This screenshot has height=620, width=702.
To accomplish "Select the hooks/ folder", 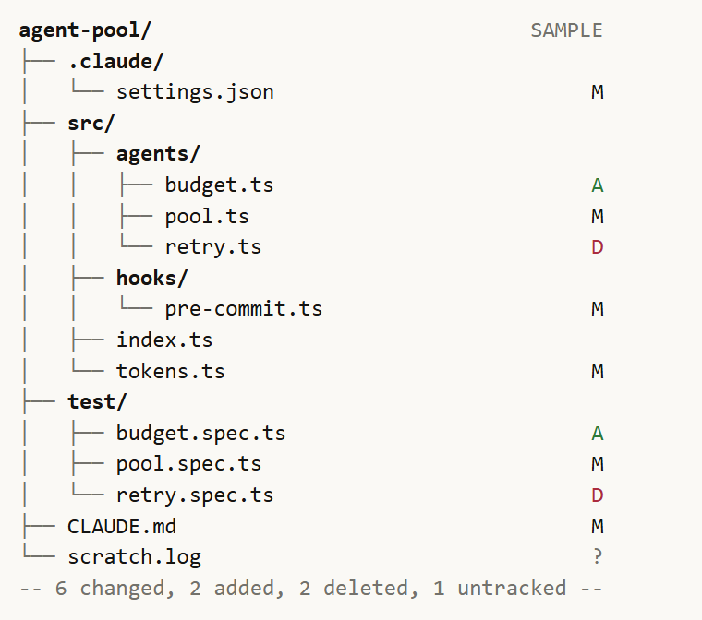I will click(151, 279).
